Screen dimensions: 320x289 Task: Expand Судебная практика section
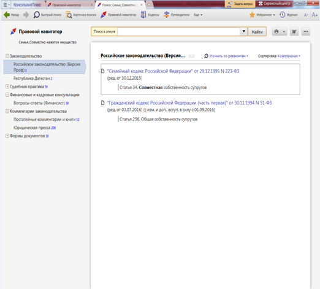[7, 87]
